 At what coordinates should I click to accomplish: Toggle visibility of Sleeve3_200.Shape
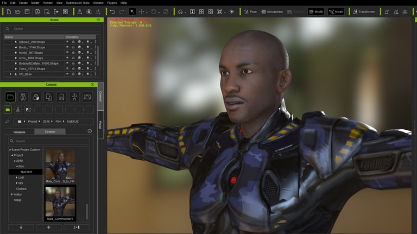click(67, 42)
